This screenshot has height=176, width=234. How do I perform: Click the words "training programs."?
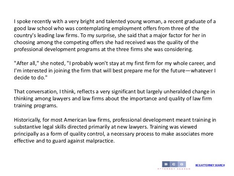pos(36,105)
